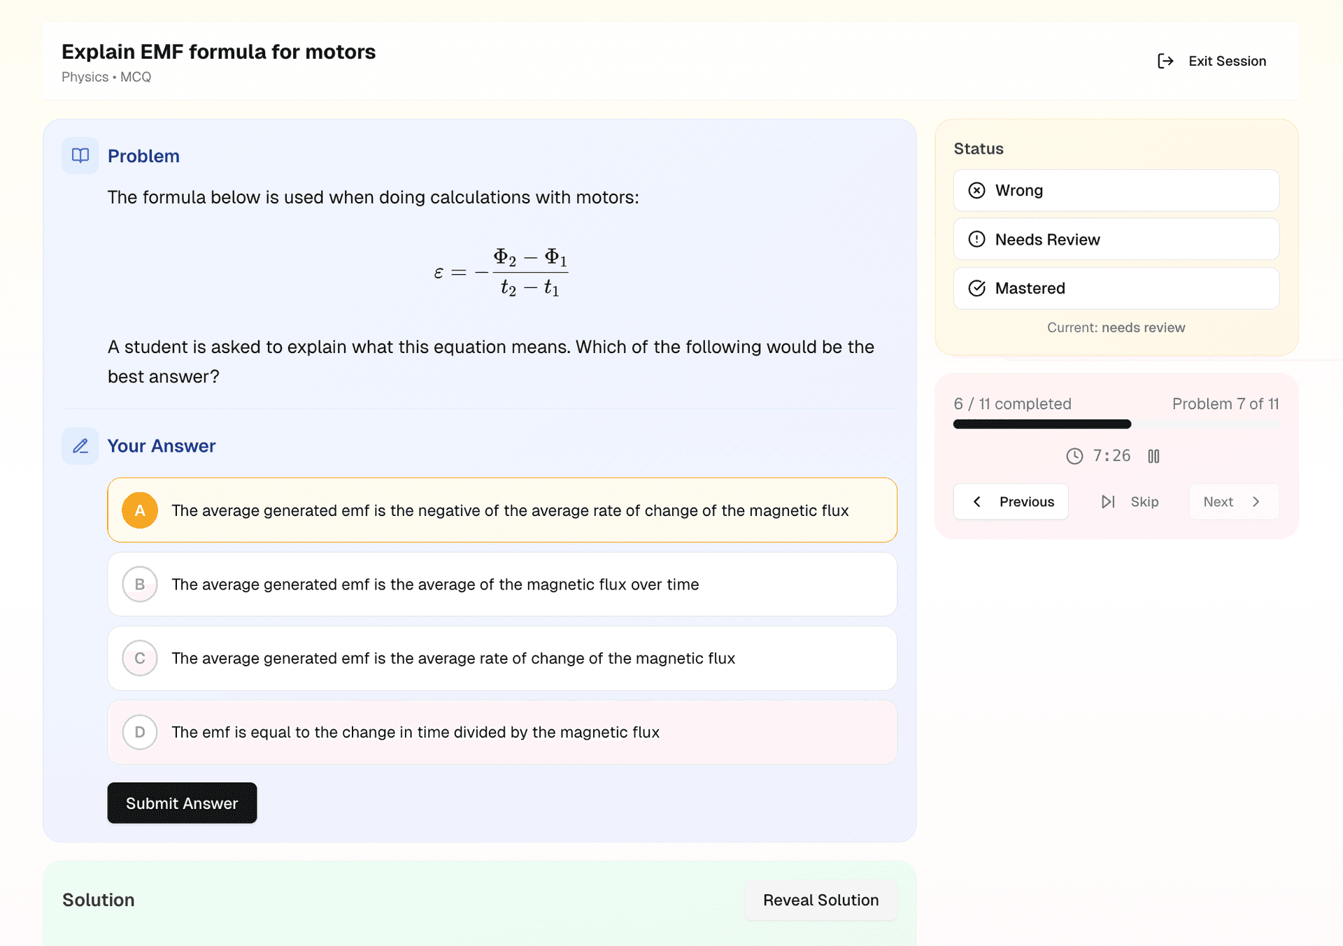Go back with the Previous button
The image size is (1343, 946).
(1011, 501)
